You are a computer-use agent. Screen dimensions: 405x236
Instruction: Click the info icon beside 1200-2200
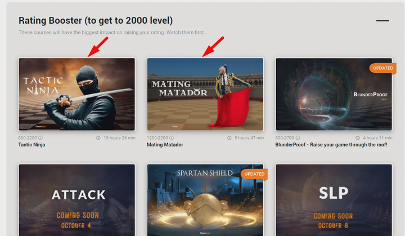[x=172, y=138]
